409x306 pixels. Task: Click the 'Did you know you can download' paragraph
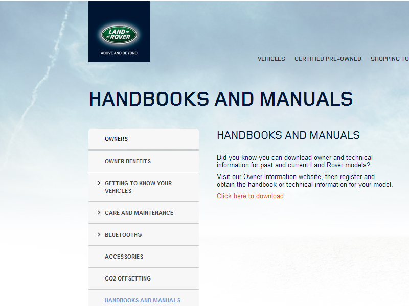295,161
